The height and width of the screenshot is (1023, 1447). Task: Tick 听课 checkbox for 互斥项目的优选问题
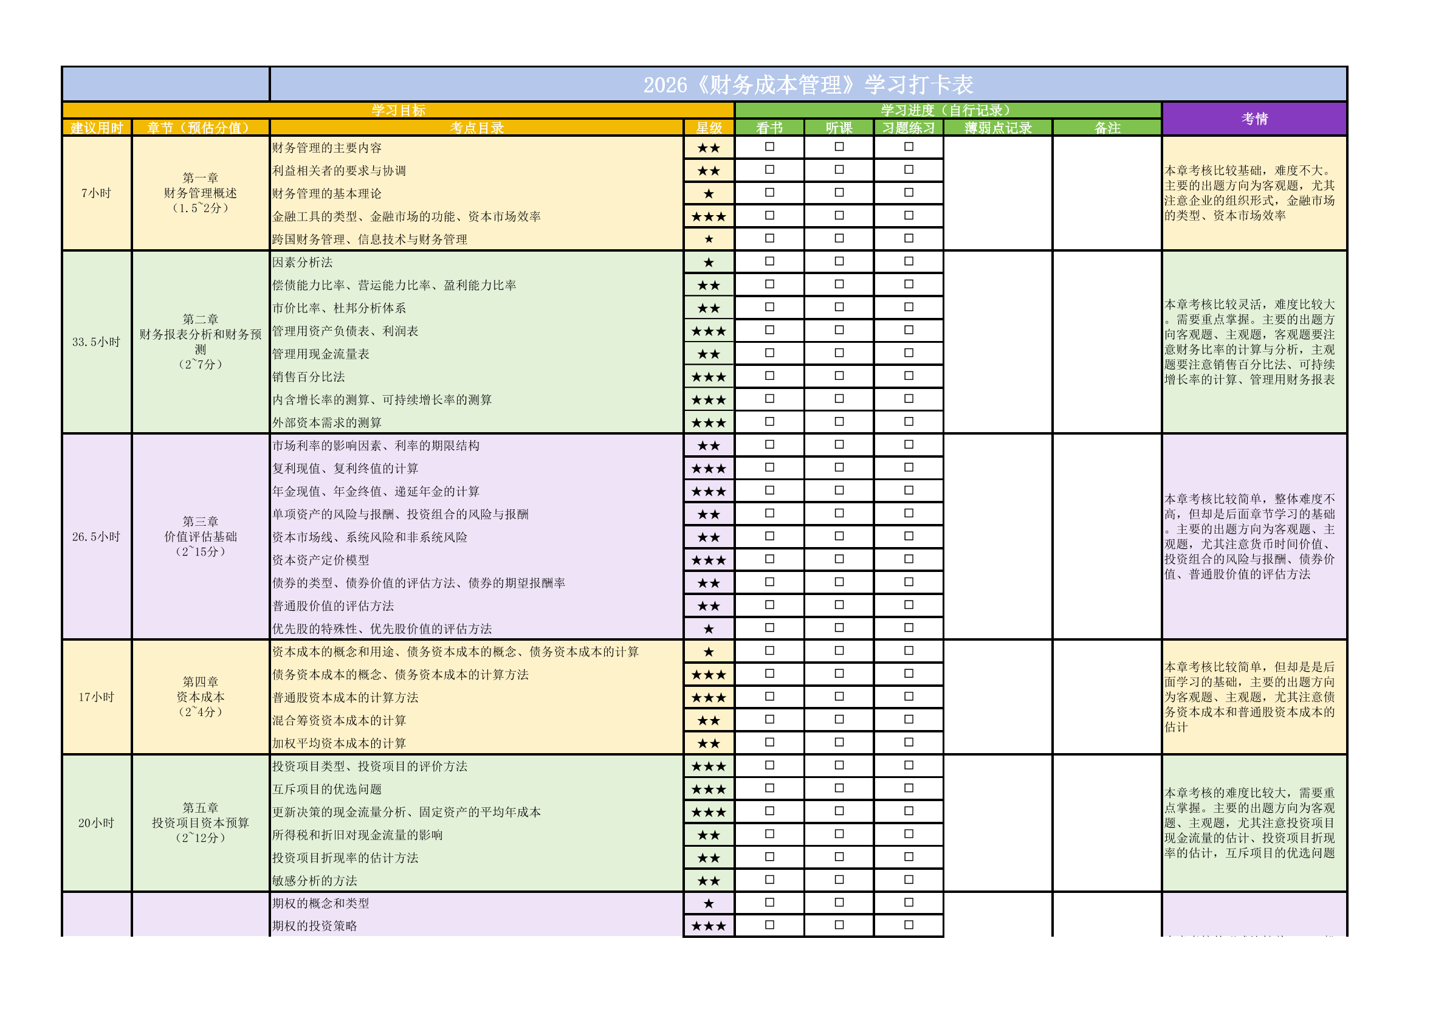839,788
